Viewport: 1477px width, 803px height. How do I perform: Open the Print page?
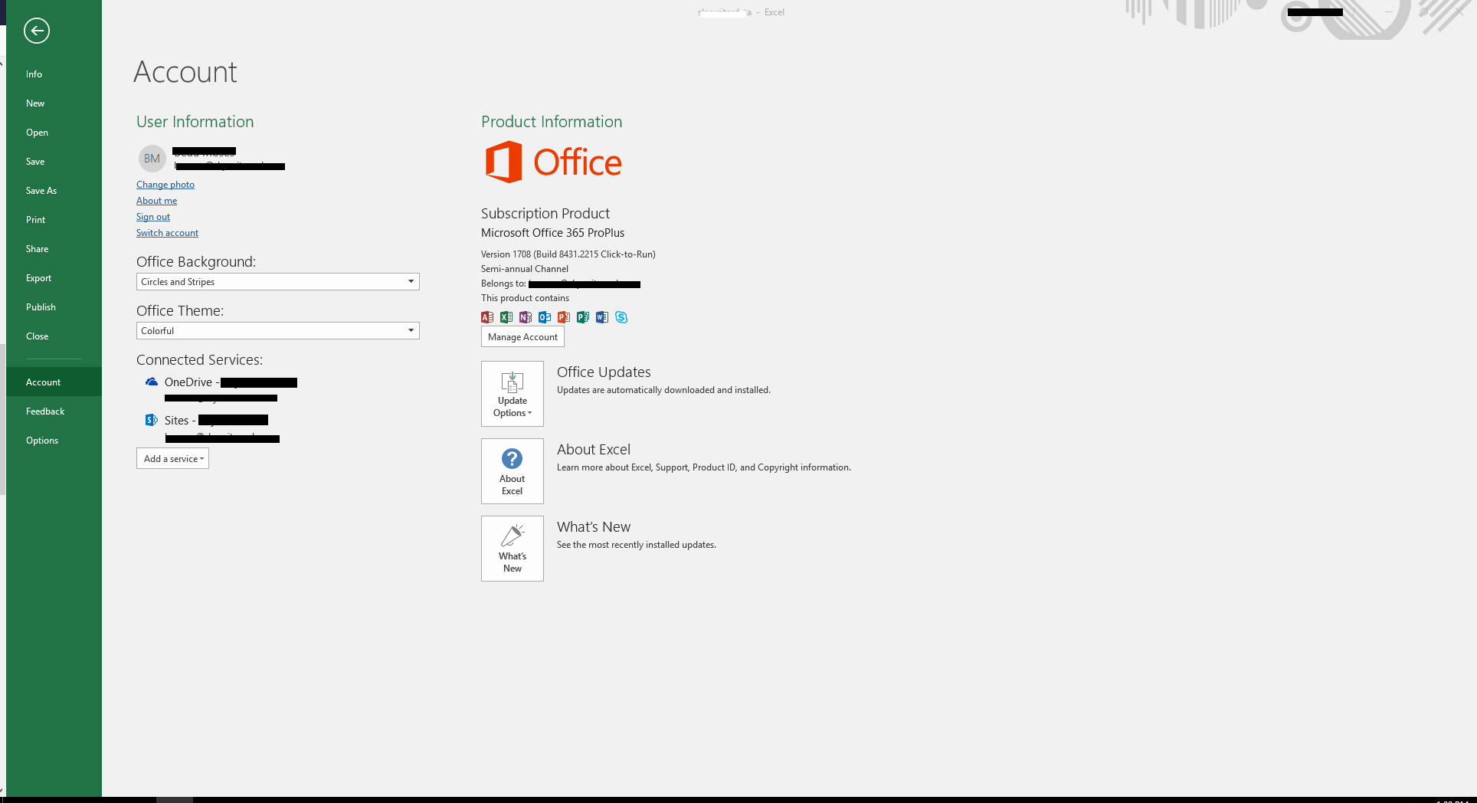pyautogui.click(x=54, y=220)
